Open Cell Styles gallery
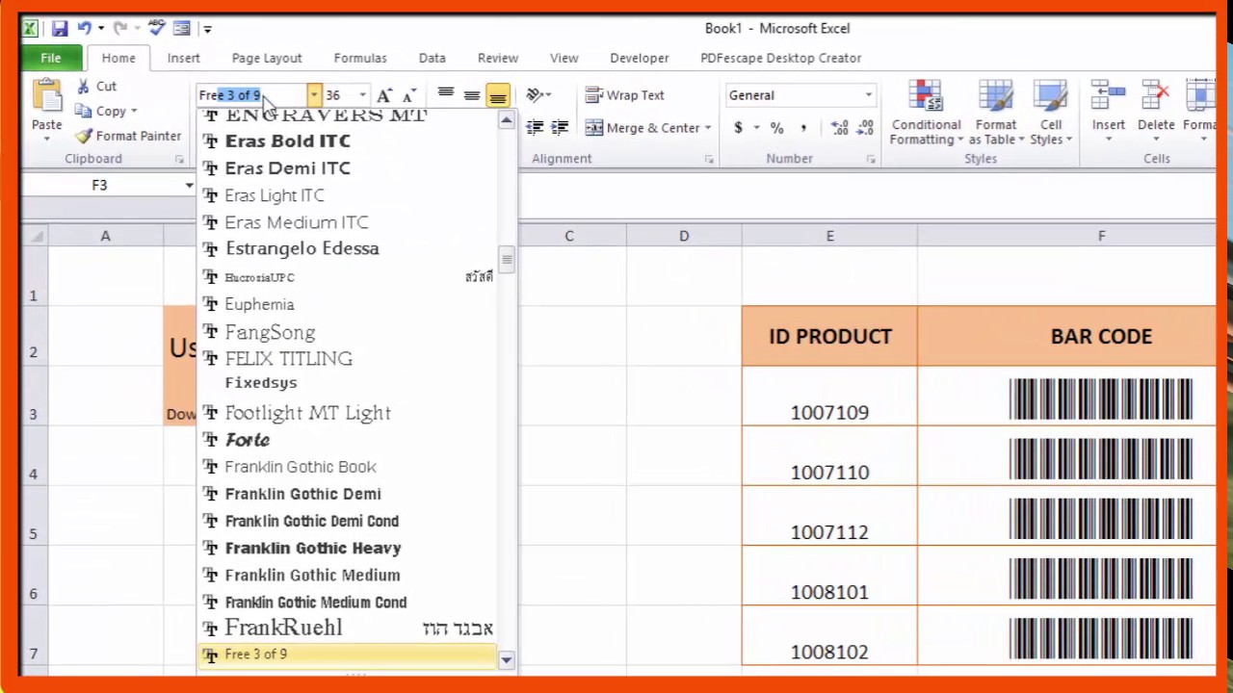The height and width of the screenshot is (693, 1233). (x=1050, y=114)
